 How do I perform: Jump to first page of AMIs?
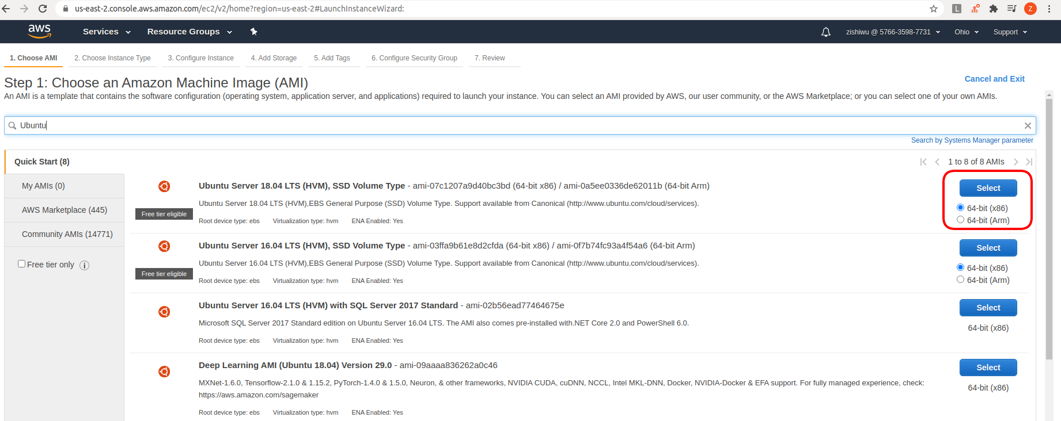(923, 162)
